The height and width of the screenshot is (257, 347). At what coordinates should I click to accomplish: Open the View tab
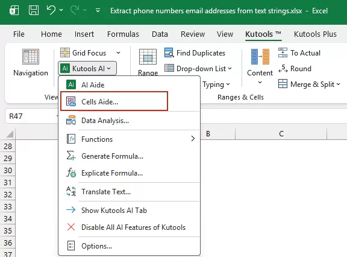tap(225, 34)
